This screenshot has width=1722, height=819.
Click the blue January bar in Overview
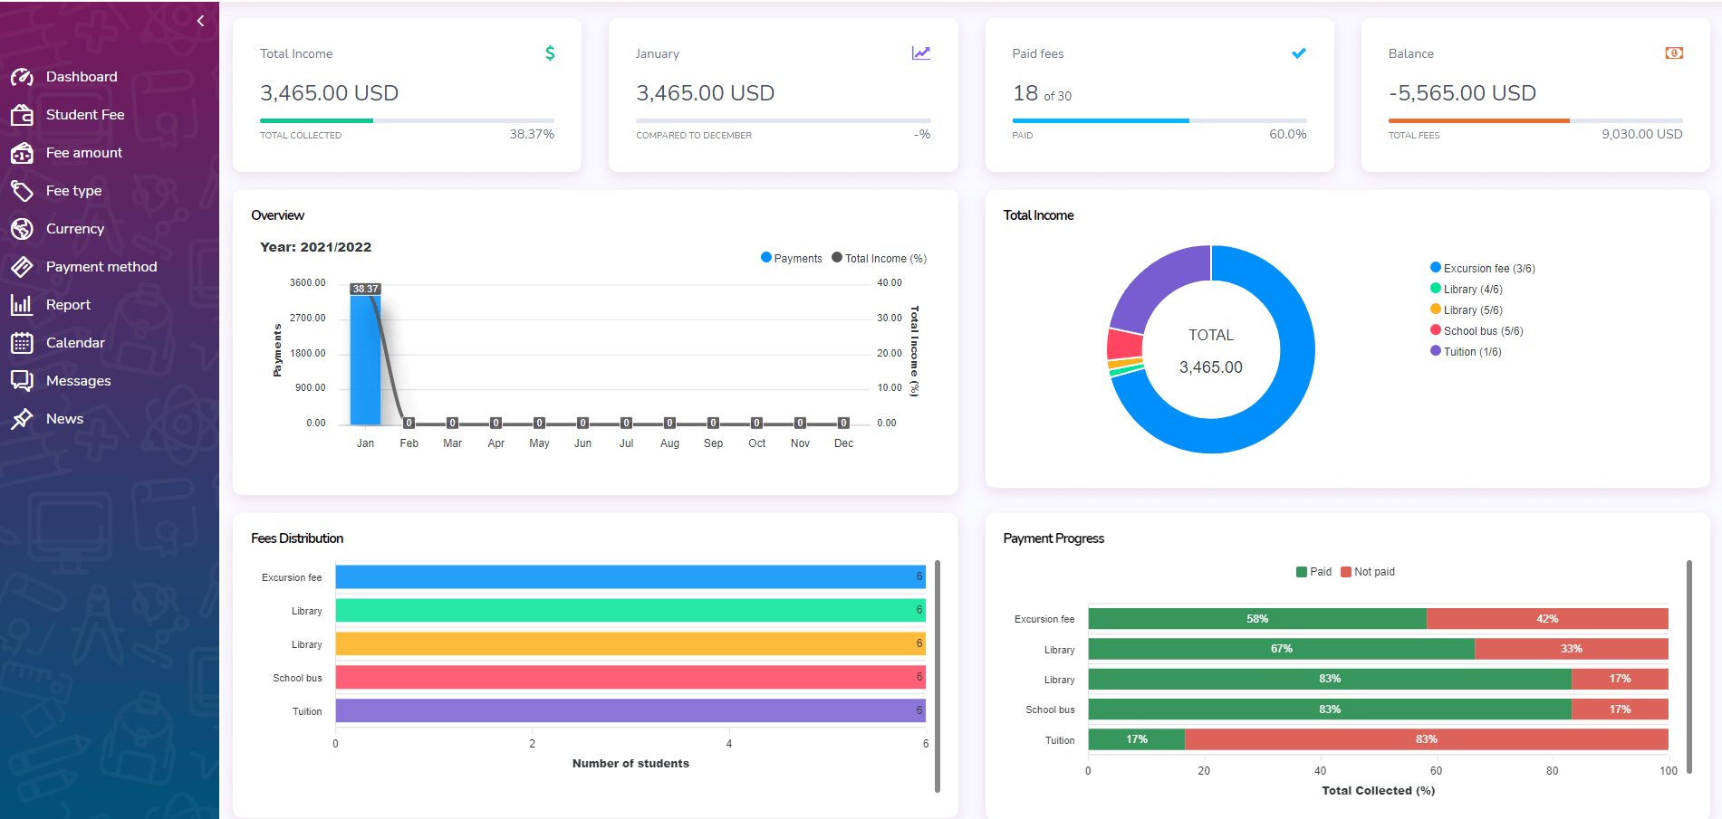[365, 359]
